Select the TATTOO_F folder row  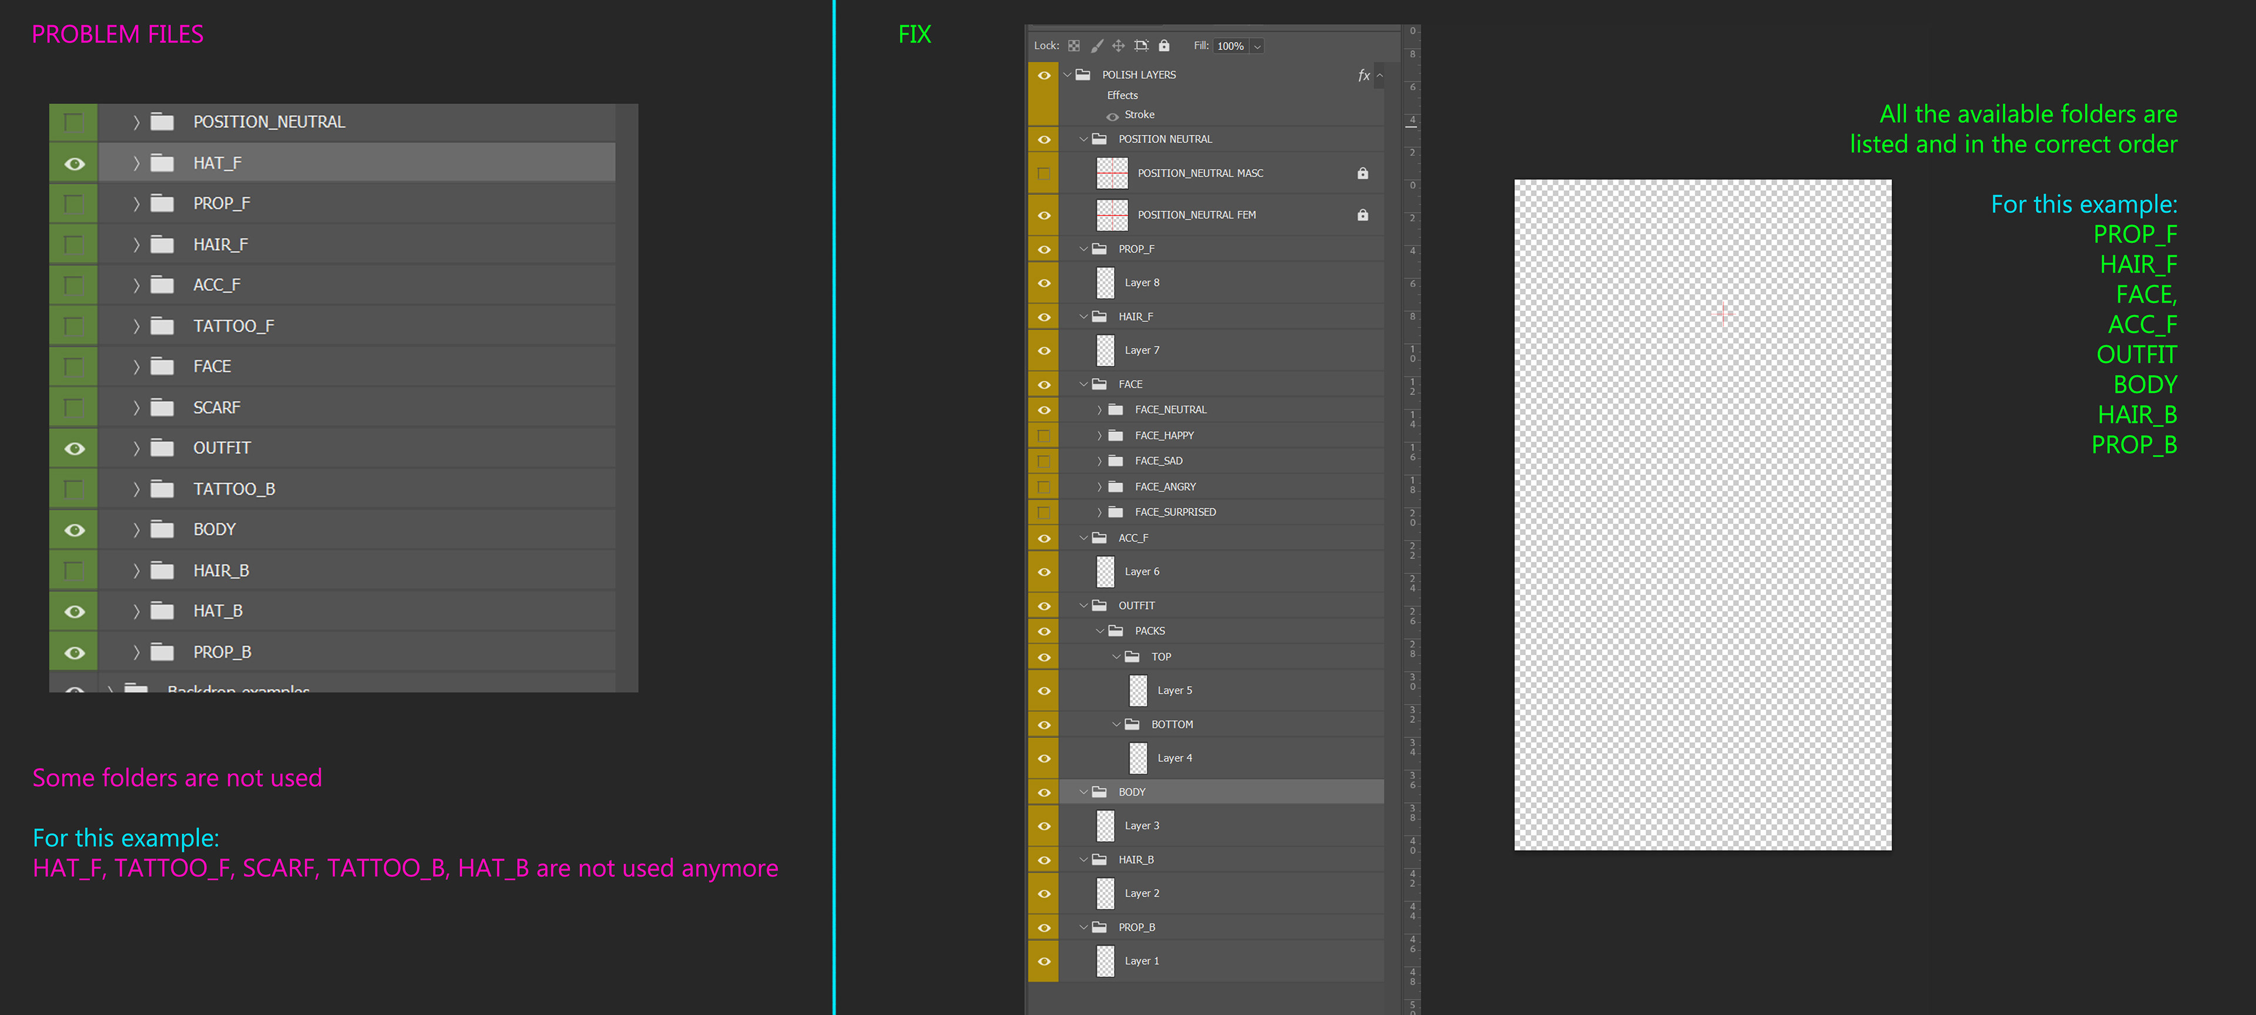(x=233, y=326)
